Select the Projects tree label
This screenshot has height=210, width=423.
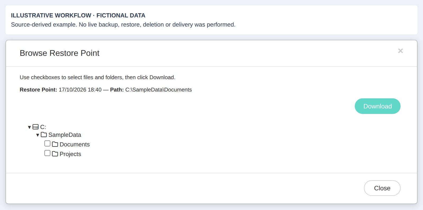point(70,154)
